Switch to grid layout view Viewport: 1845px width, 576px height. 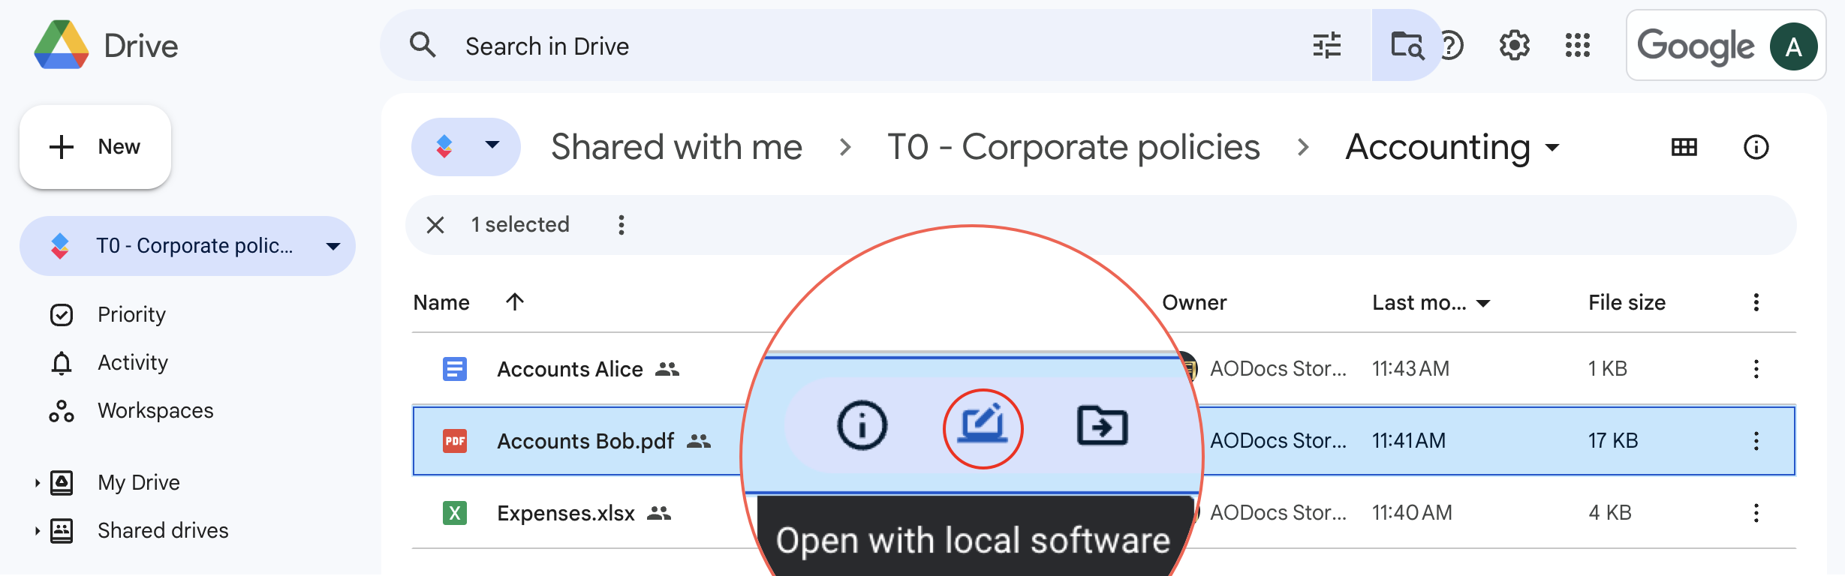(x=1684, y=147)
